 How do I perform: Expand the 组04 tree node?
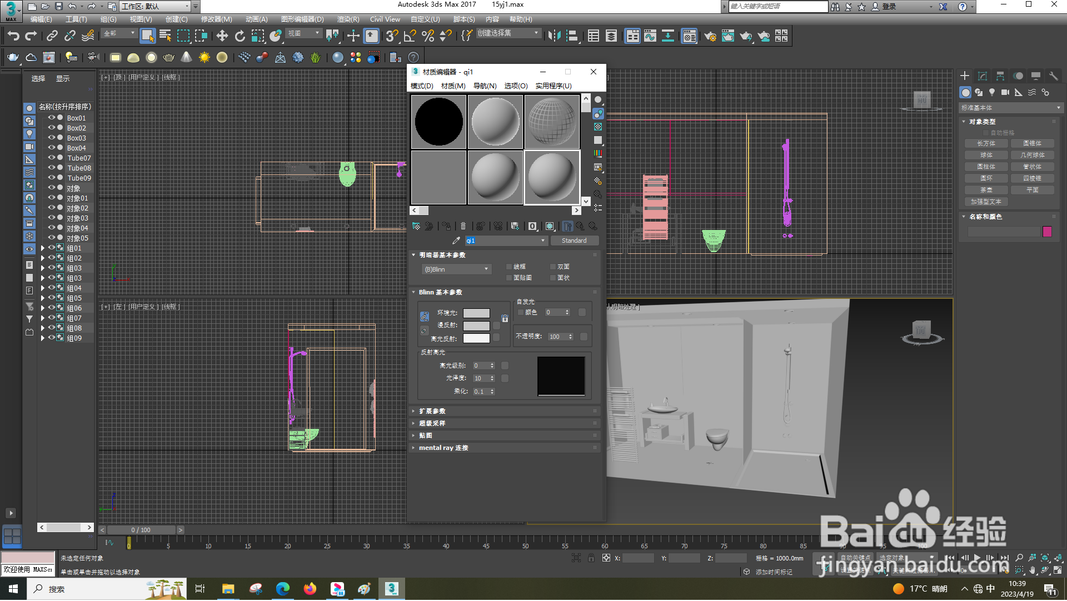(x=42, y=288)
